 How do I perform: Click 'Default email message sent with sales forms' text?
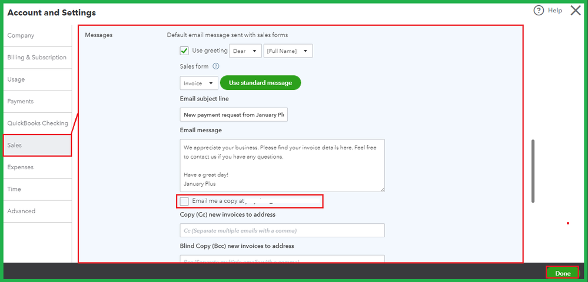point(227,35)
